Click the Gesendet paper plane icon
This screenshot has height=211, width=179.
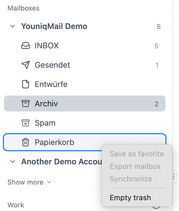pos(26,65)
